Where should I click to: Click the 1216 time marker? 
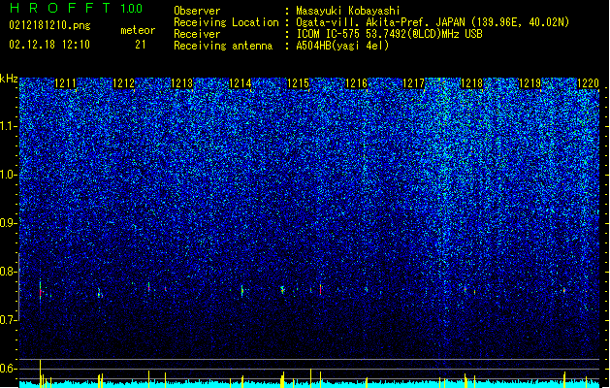tap(356, 83)
